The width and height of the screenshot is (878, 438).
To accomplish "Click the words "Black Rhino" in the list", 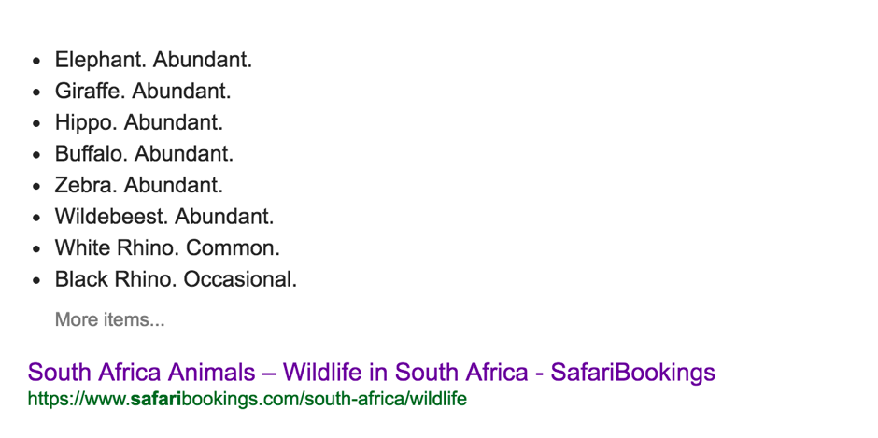I will coord(115,279).
